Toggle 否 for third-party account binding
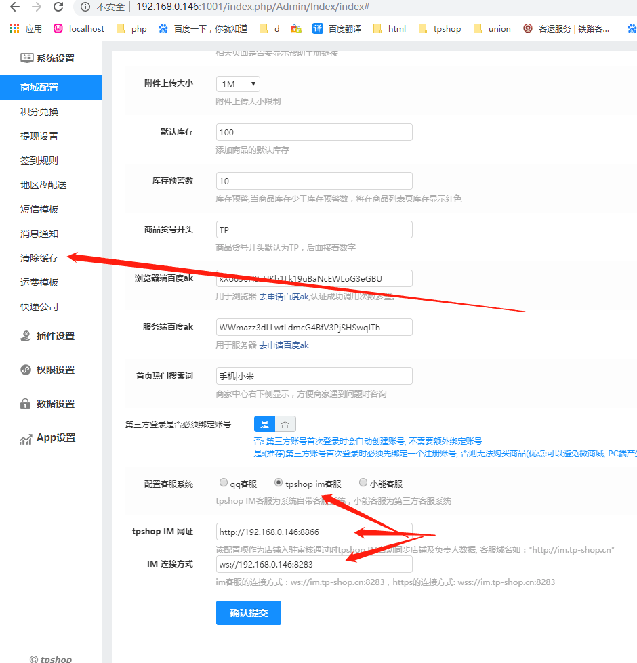The height and width of the screenshot is (663, 637). [x=285, y=423]
